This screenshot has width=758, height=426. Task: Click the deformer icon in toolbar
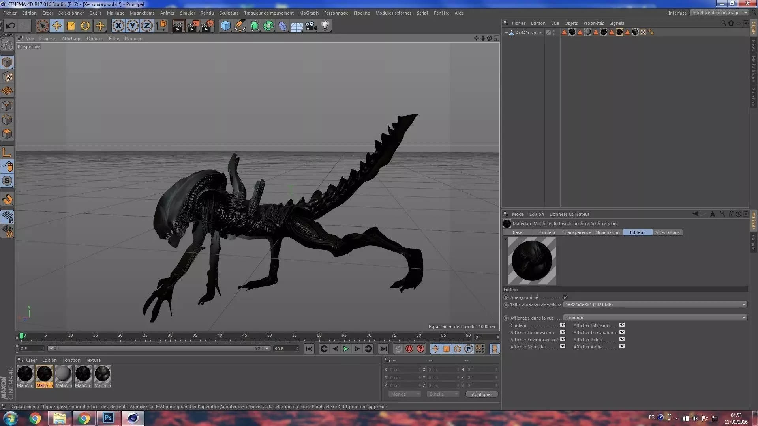[x=283, y=26]
